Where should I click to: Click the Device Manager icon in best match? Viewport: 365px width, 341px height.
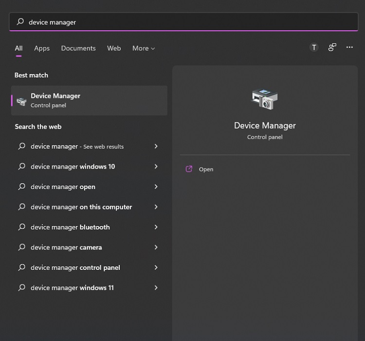point(21,101)
